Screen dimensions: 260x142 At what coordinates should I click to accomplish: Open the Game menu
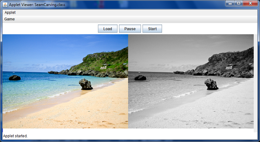click(9, 19)
